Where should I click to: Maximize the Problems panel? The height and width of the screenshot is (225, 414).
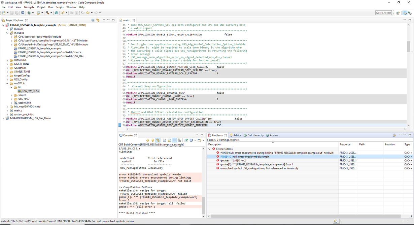tap(410, 135)
